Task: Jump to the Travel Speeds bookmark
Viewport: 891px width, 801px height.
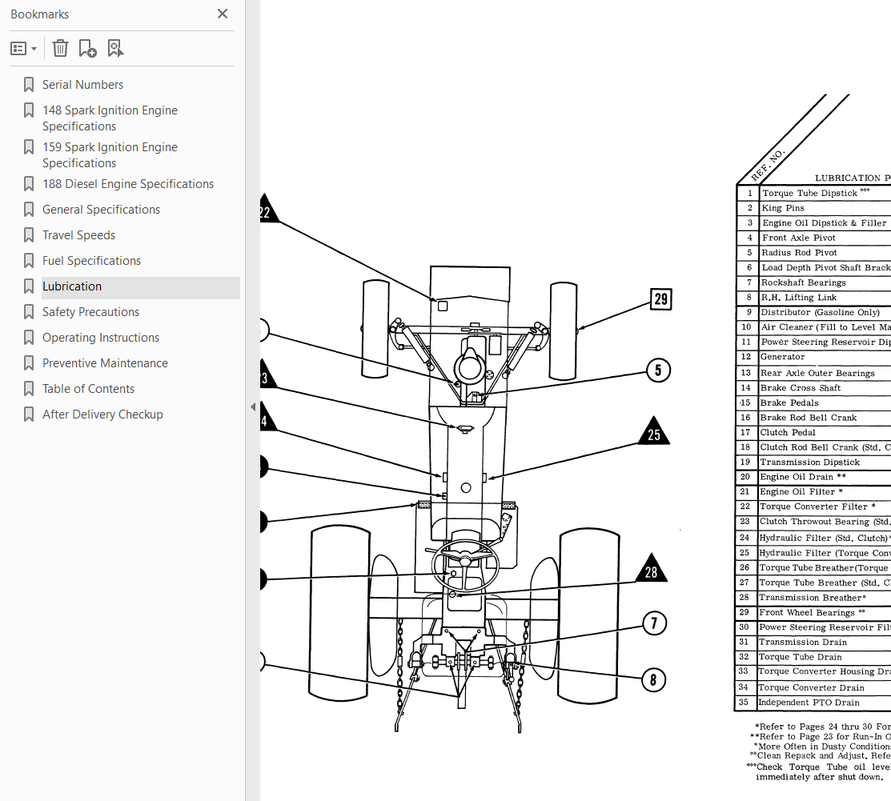Action: pyautogui.click(x=79, y=235)
